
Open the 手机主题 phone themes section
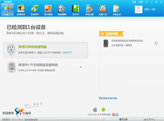click(89, 10)
